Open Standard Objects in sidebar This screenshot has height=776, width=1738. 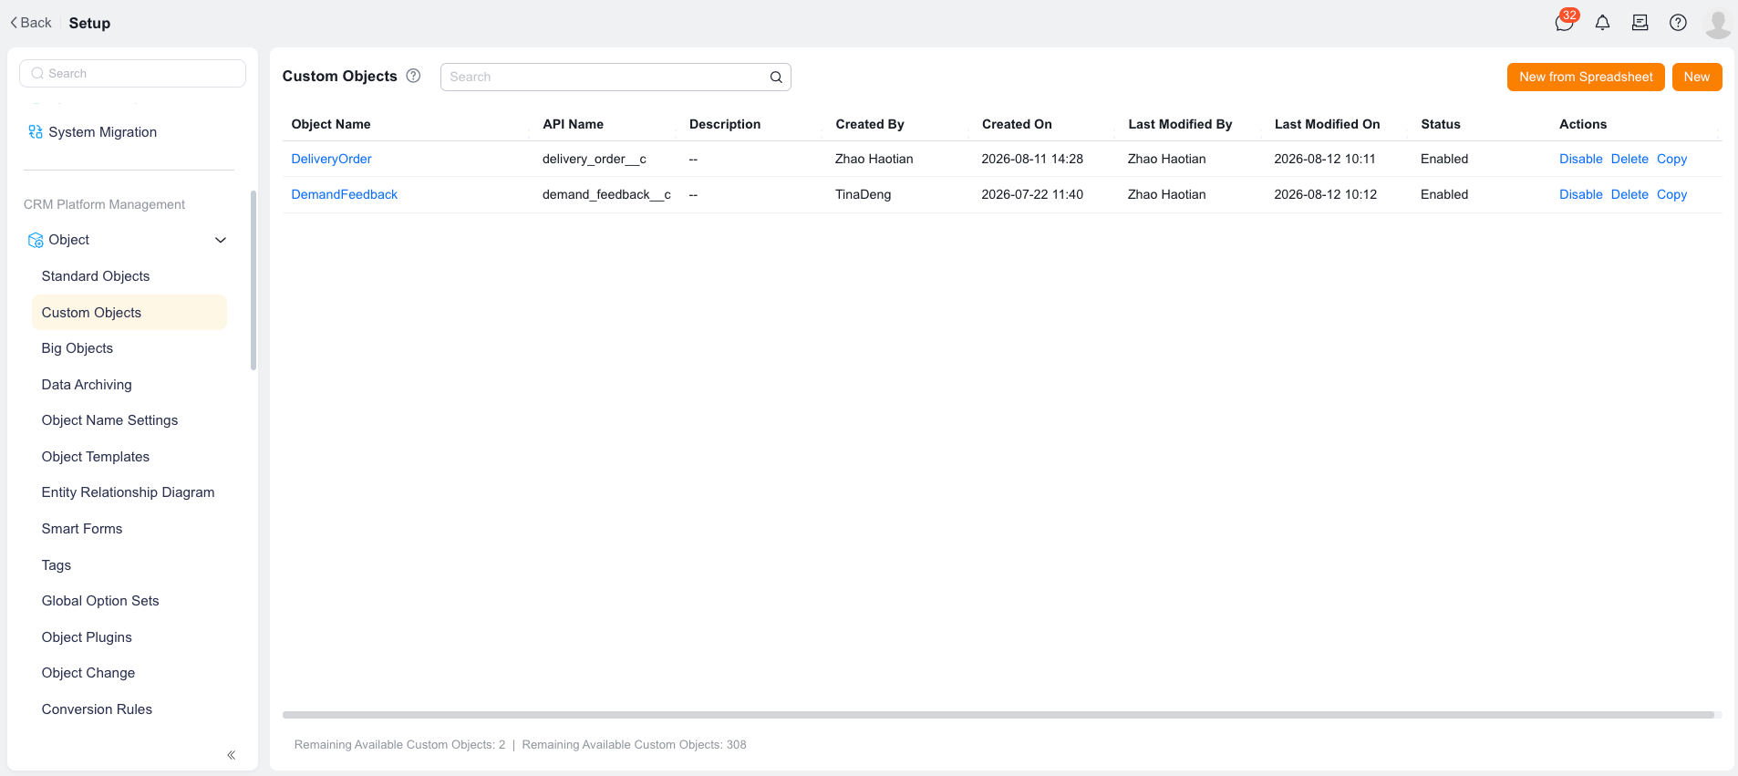point(96,276)
